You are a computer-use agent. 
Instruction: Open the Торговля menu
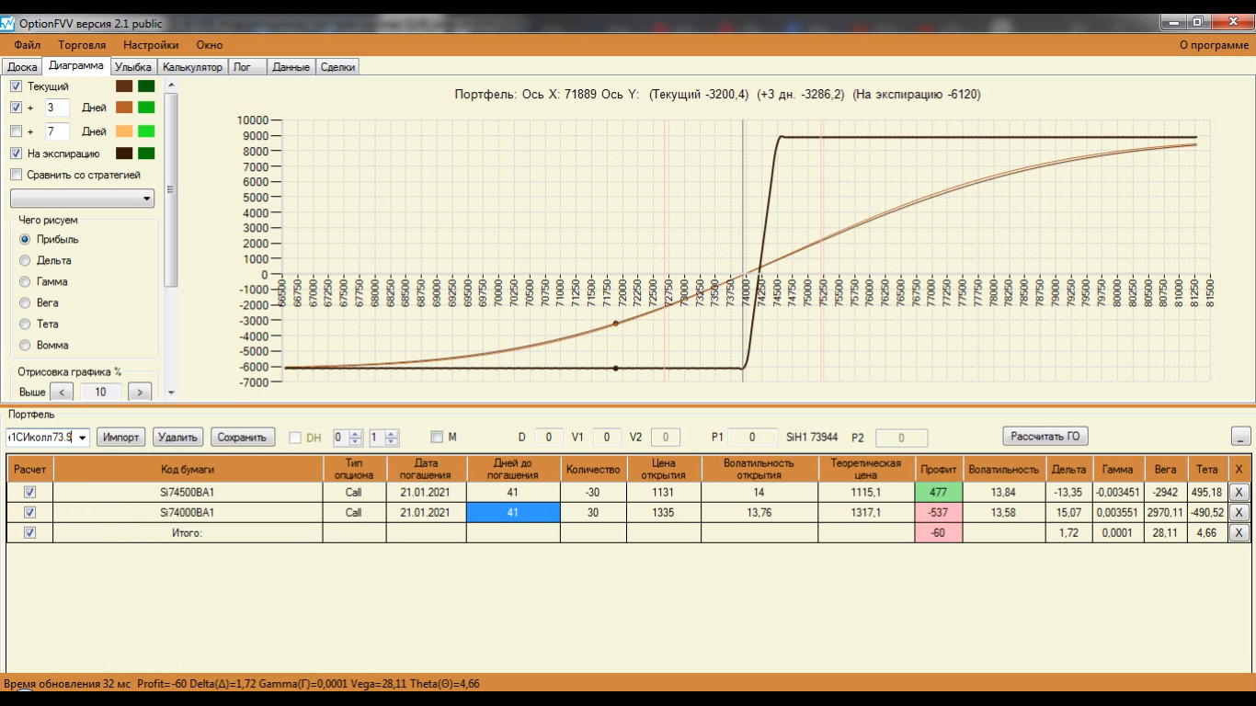coord(82,44)
